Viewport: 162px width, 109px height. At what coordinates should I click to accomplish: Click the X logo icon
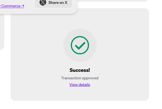(43, 2)
